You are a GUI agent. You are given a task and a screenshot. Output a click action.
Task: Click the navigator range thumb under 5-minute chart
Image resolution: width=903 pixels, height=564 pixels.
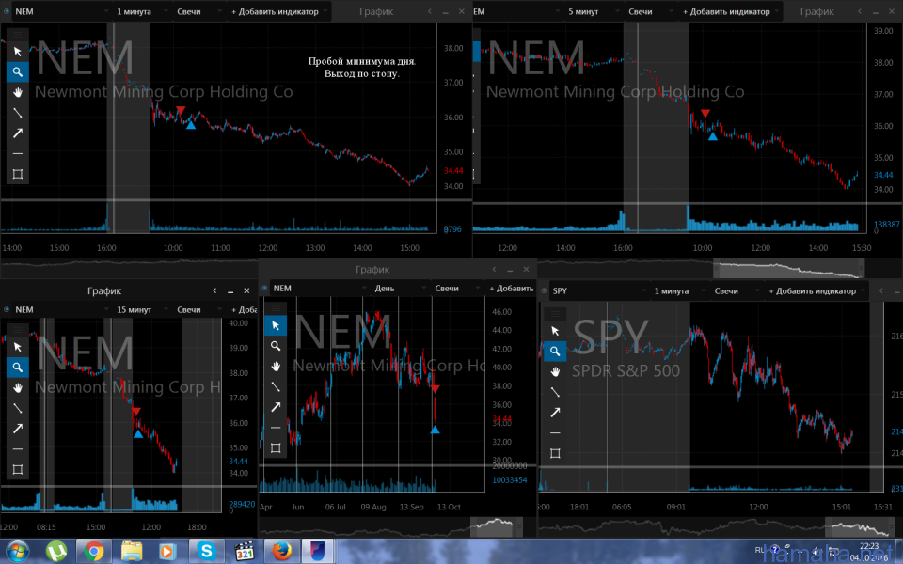tap(789, 269)
